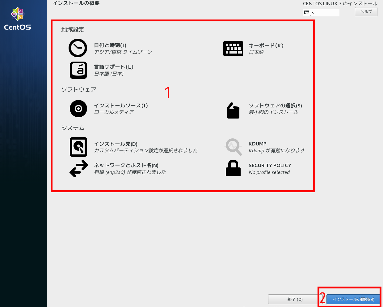Open インストール先(D) label text
The width and height of the screenshot is (383, 307).
[116, 144]
